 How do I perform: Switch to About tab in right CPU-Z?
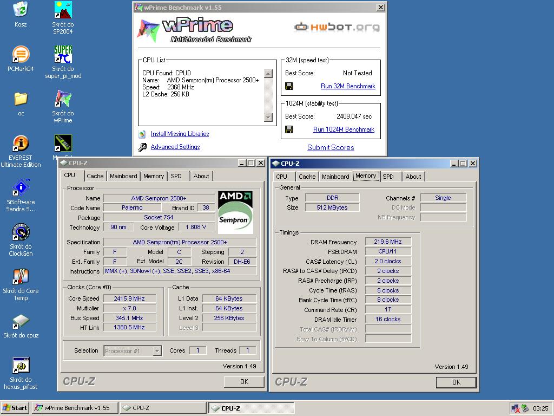click(x=413, y=177)
